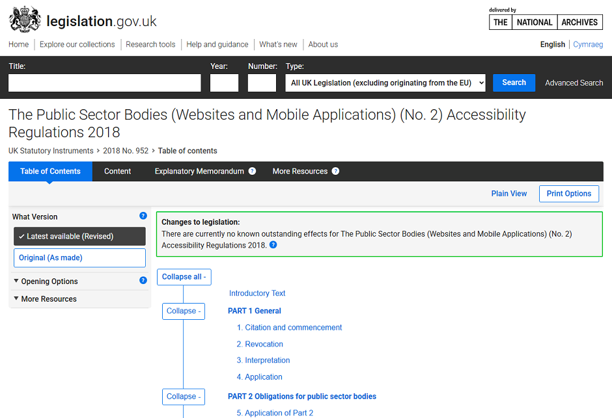Click help icon in Changes to legislation box

(x=273, y=244)
